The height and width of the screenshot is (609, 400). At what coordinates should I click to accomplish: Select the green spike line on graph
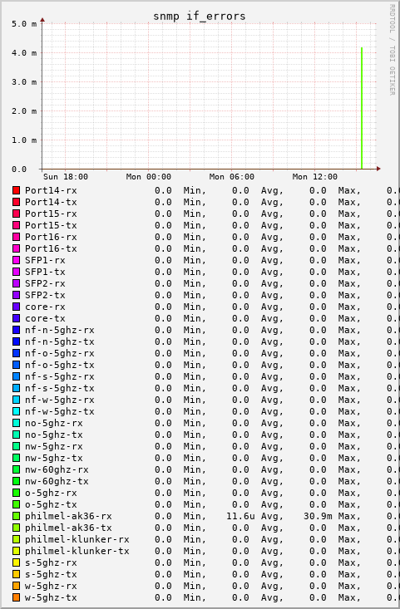tap(362, 108)
